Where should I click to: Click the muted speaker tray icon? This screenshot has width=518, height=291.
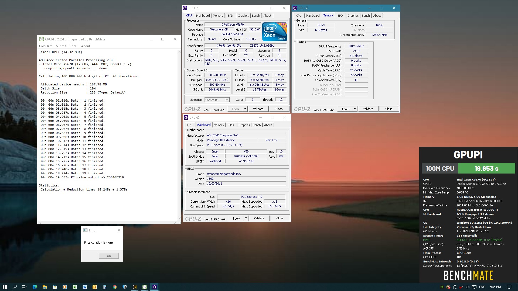coord(468,287)
